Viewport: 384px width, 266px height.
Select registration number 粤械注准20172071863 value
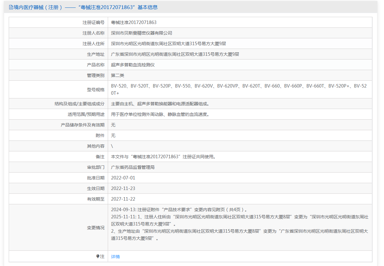coord(134,22)
